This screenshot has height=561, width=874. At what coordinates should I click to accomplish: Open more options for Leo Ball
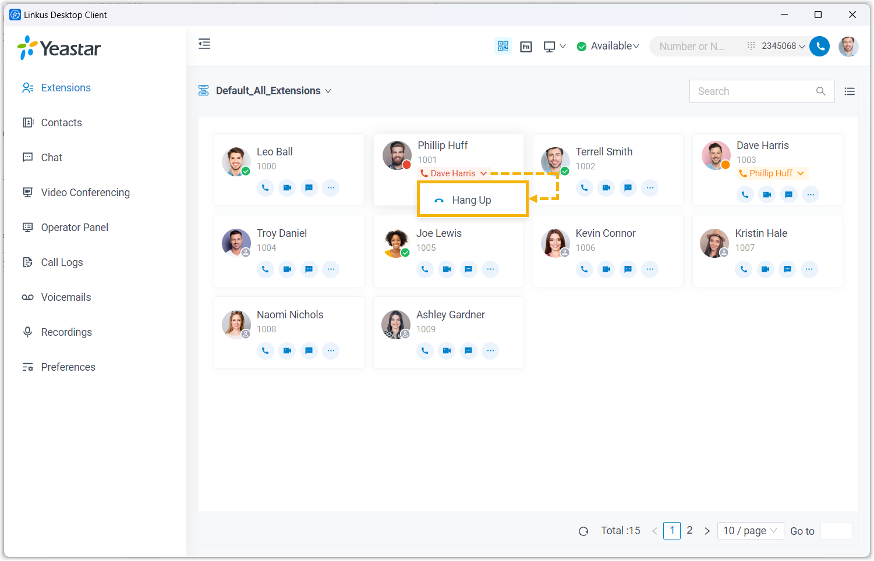point(331,188)
